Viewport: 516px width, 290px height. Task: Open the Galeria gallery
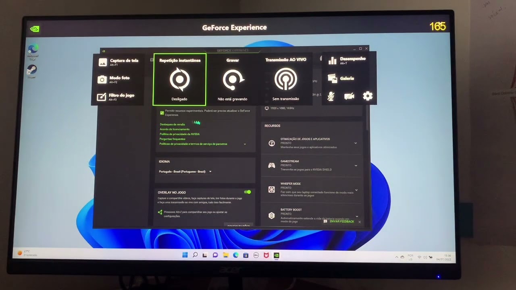[x=341, y=79]
